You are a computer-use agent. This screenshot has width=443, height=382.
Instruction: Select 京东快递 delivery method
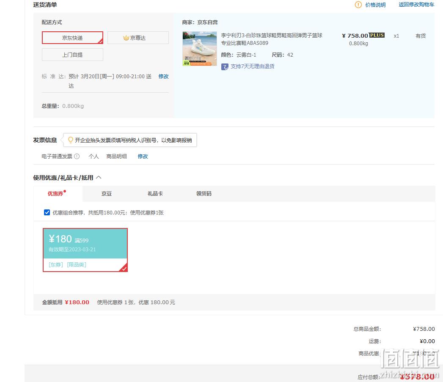(x=73, y=38)
